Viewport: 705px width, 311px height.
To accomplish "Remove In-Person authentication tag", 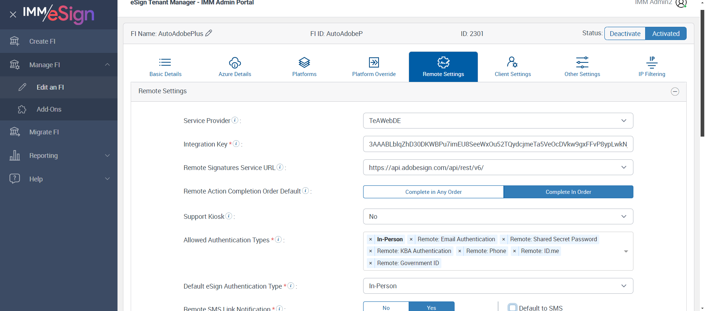I will pyautogui.click(x=370, y=239).
